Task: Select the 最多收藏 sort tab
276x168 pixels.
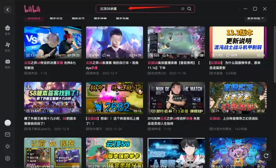Action: point(122,18)
